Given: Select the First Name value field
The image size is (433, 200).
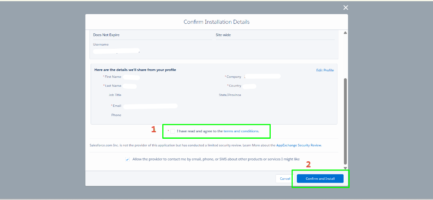Looking at the screenshot, I should point(131,77).
